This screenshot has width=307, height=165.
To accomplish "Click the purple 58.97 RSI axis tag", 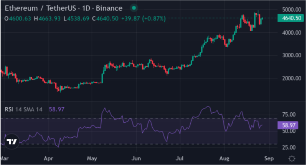I will [x=290, y=125].
